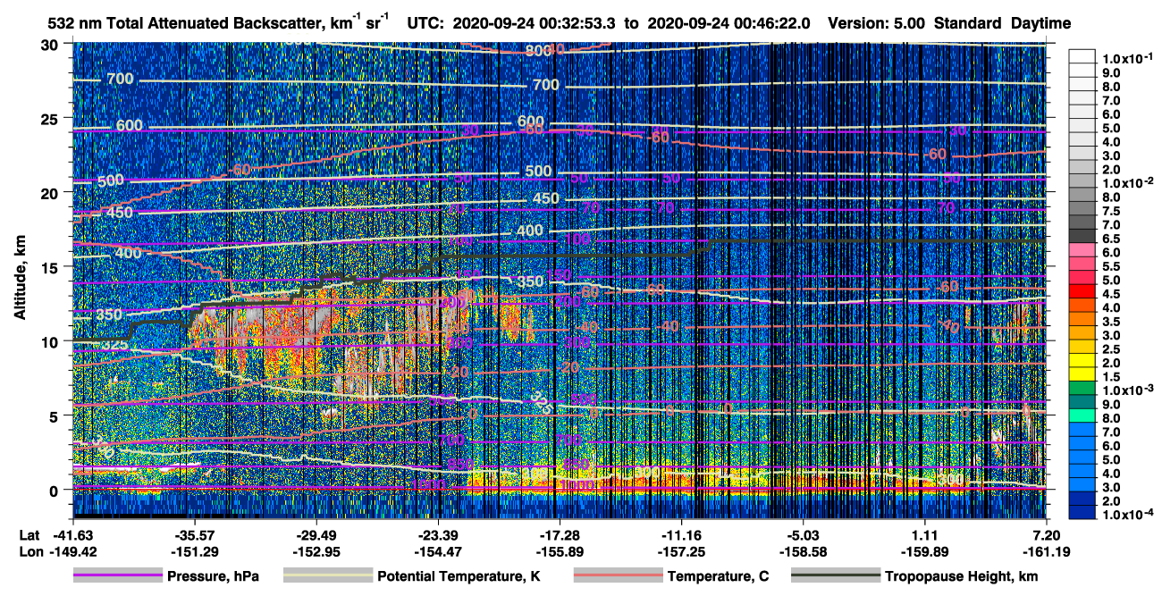Click the colorbar label 1.0x10-1
Screen dimensions: 1162x596
[x=1128, y=58]
